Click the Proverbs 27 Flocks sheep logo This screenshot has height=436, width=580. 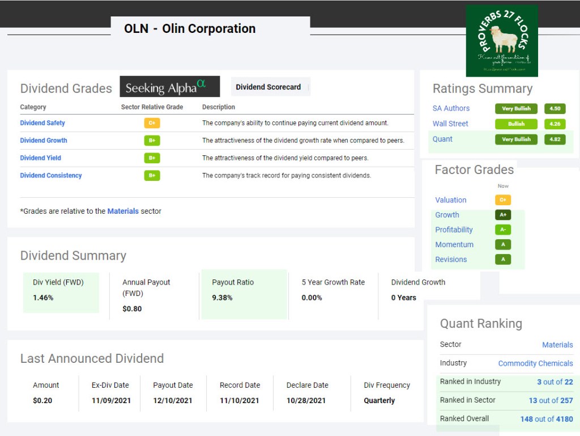[x=501, y=41]
